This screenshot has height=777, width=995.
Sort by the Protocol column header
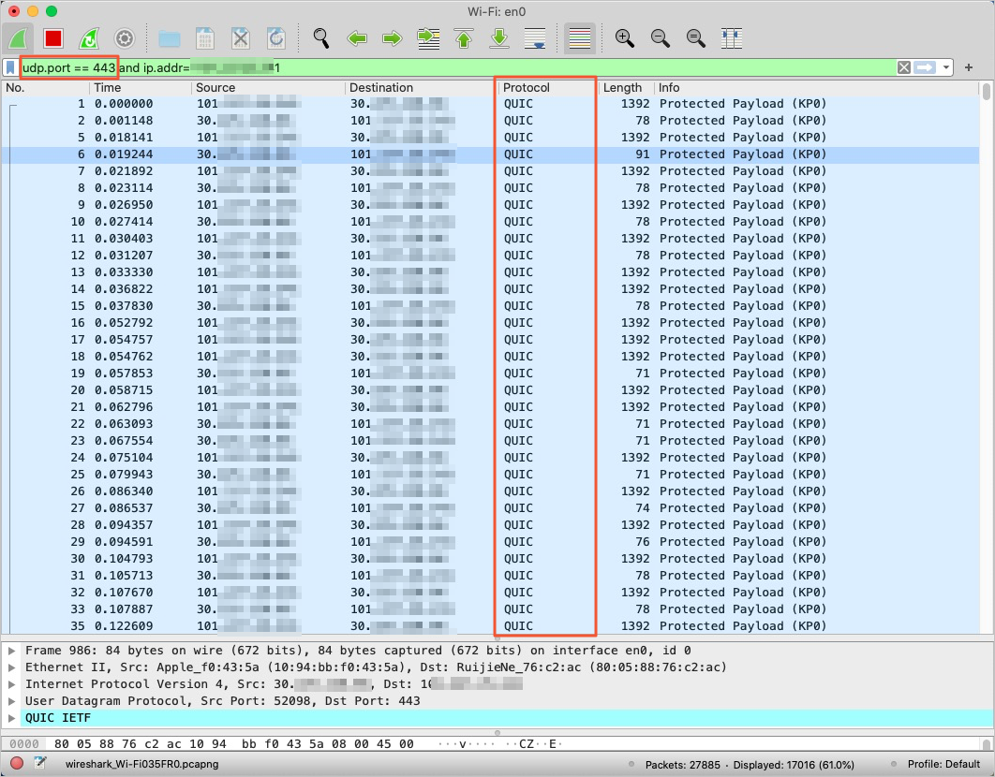point(548,88)
